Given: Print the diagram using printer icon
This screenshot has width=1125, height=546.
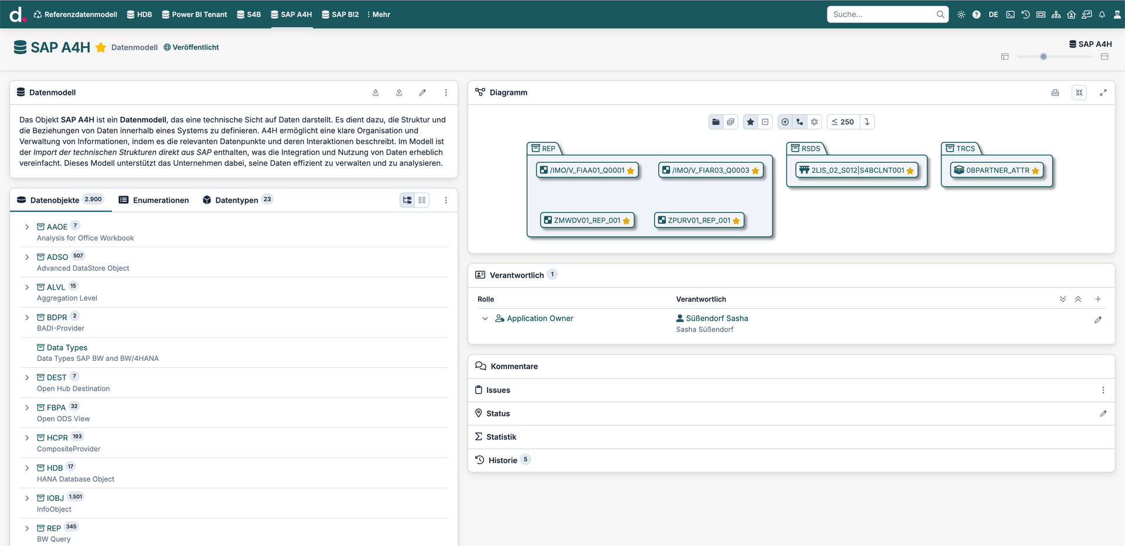Looking at the screenshot, I should [x=1055, y=93].
